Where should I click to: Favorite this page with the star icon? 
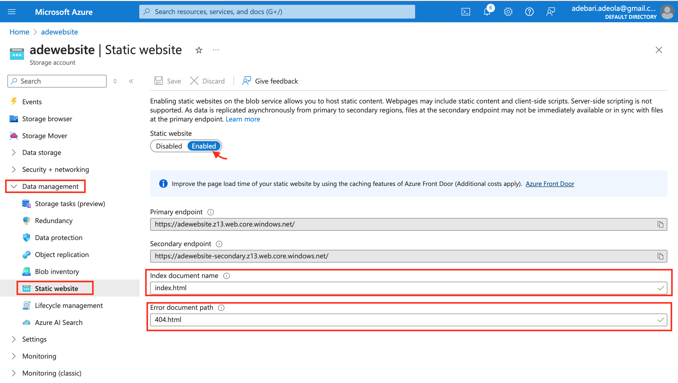coord(199,50)
